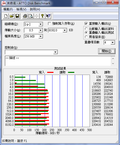Minimize the ATTO Disk Benchmark window
120x145 pixels.
pyautogui.click(x=96, y=2)
